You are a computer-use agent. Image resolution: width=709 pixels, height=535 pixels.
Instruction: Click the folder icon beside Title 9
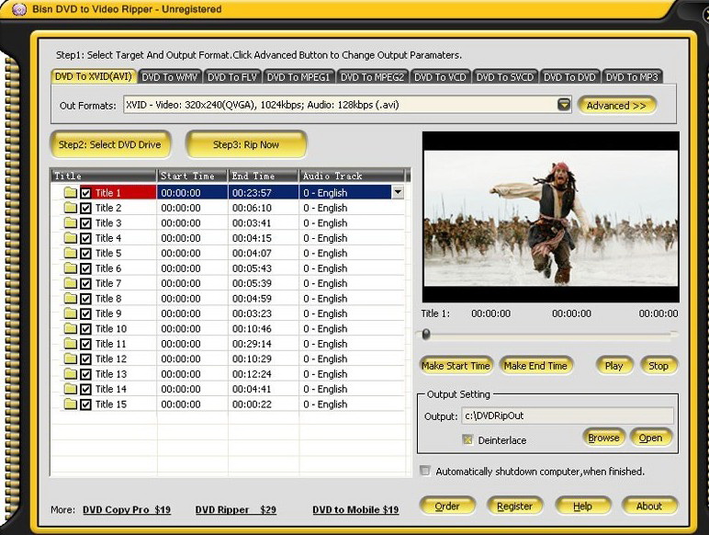coord(70,313)
